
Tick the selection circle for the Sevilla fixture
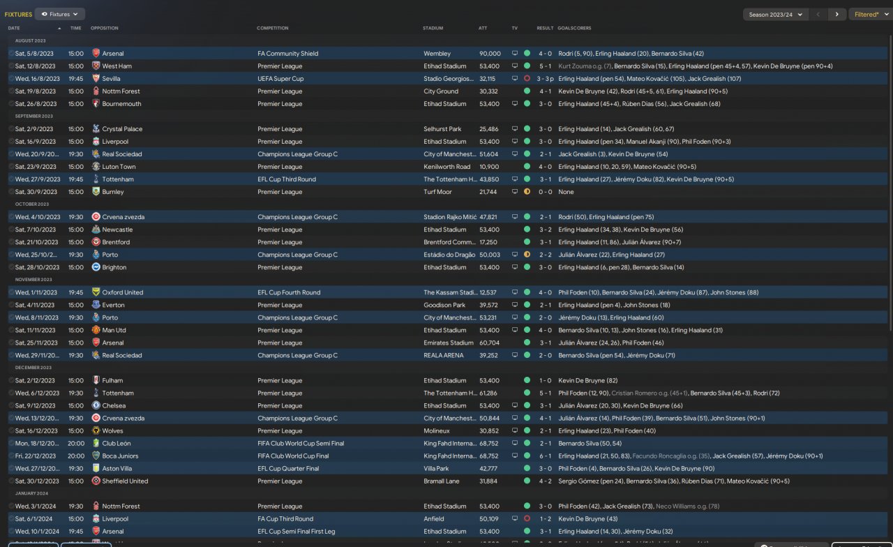11,78
